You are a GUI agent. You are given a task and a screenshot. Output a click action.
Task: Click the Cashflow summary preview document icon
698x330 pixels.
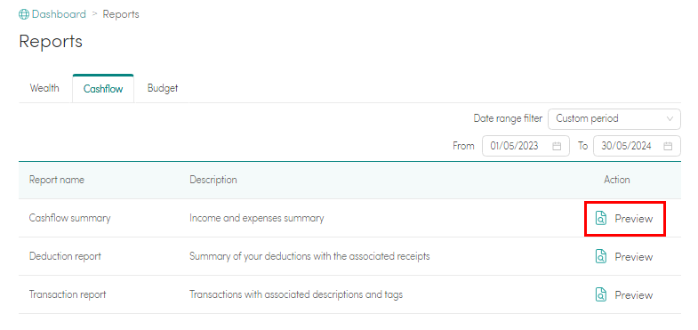click(600, 218)
